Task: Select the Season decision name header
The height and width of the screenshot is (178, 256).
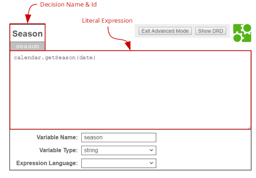Action: pos(27,34)
